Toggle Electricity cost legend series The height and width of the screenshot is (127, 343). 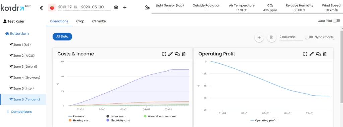118,120
